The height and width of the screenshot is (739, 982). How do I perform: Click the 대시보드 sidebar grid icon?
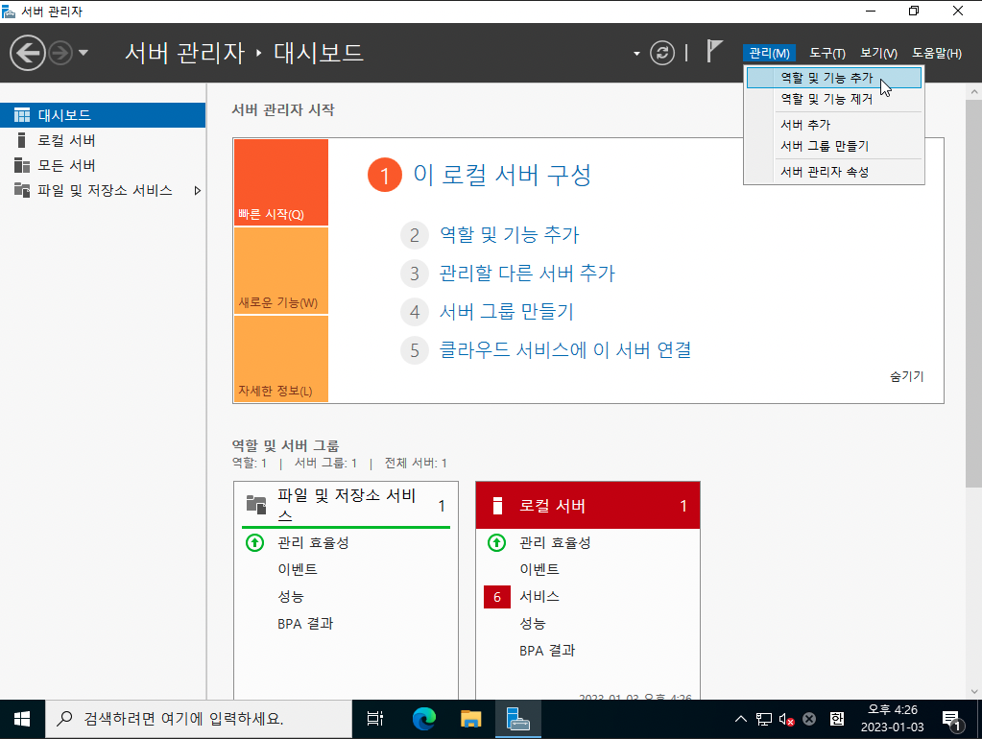(22, 115)
